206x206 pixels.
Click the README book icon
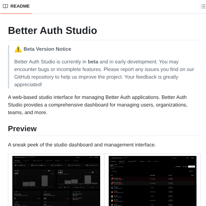coord(5,6)
